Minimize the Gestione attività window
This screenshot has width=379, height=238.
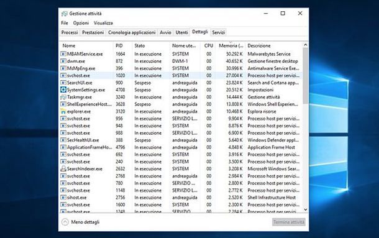tap(266, 13)
